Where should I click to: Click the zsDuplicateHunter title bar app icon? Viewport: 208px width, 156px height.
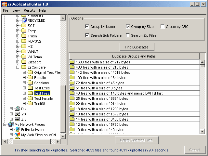(4, 4)
